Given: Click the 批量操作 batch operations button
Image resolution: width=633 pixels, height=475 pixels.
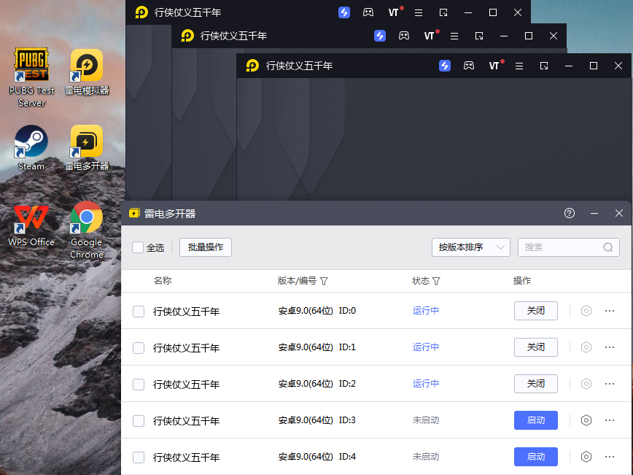Looking at the screenshot, I should (x=205, y=247).
